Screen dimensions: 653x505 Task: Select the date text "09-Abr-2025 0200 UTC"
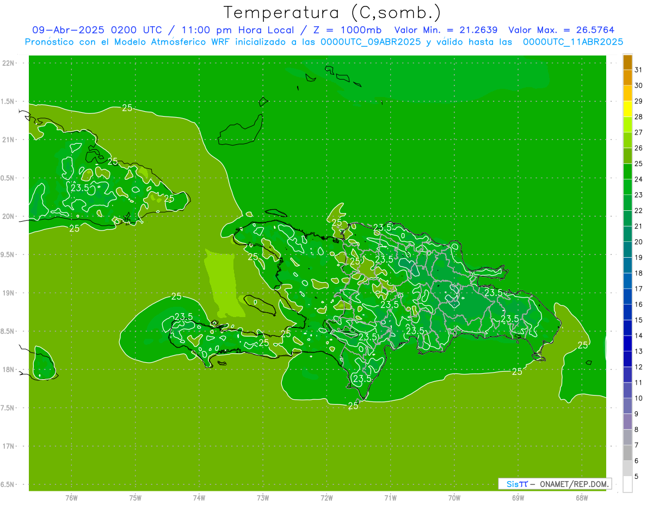(x=97, y=30)
